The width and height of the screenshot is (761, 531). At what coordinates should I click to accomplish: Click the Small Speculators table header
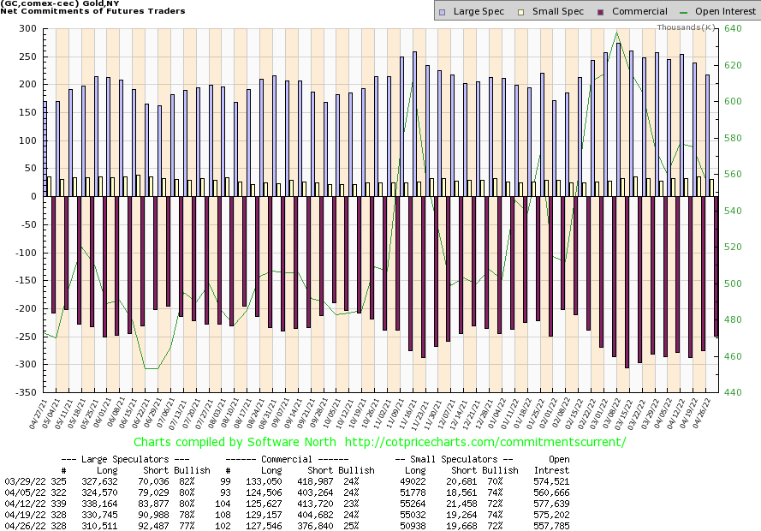pos(449,458)
